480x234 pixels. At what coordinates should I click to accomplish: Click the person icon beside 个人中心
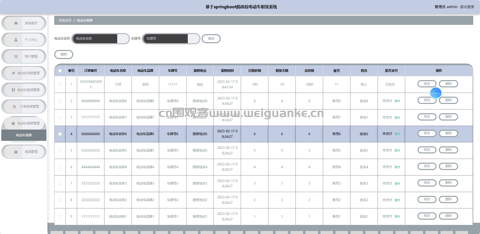pyautogui.click(x=16, y=40)
